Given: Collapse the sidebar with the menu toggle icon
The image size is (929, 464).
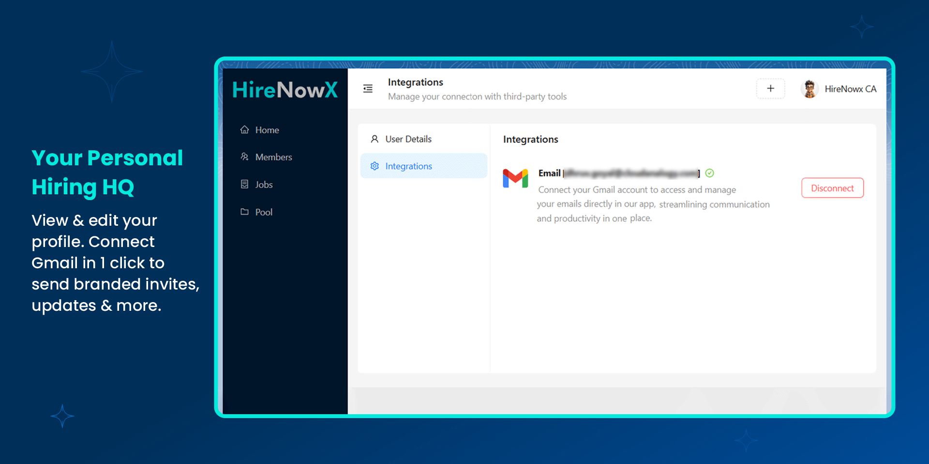Looking at the screenshot, I should tap(368, 88).
